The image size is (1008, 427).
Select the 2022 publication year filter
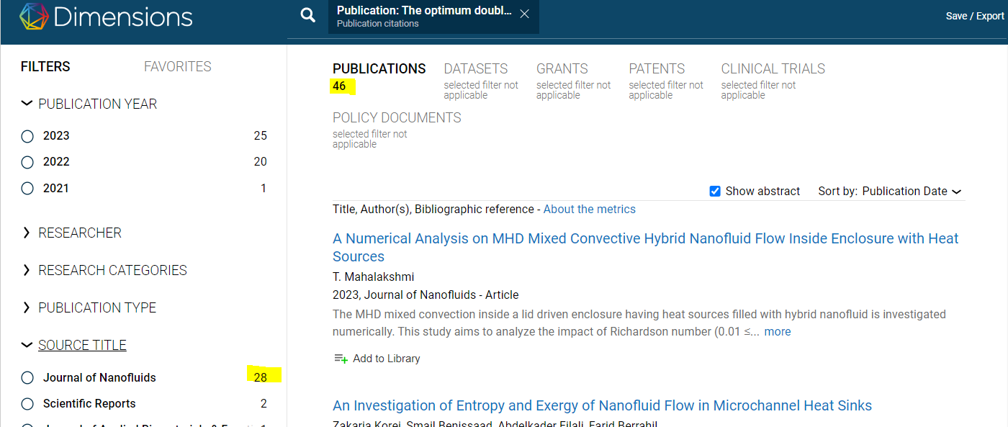[x=27, y=162]
